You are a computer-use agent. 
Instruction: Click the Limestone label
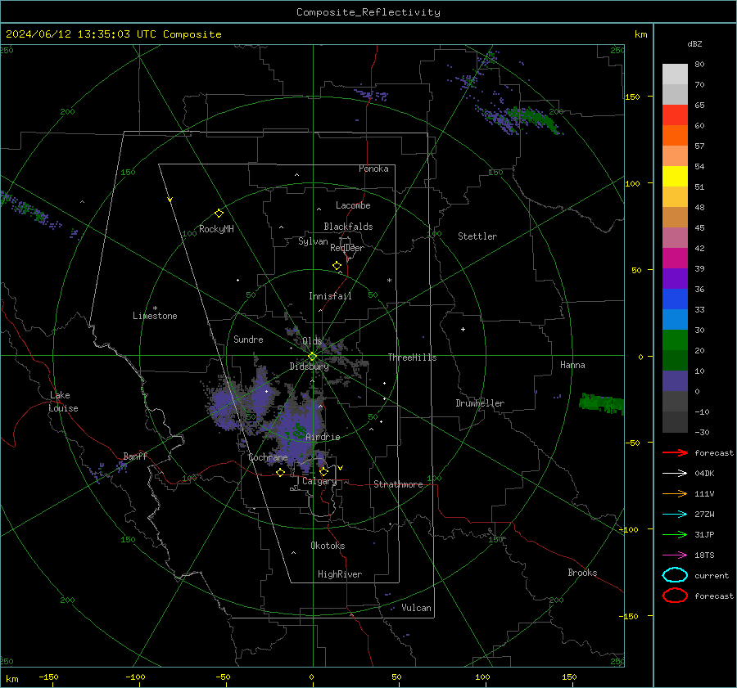click(x=155, y=316)
